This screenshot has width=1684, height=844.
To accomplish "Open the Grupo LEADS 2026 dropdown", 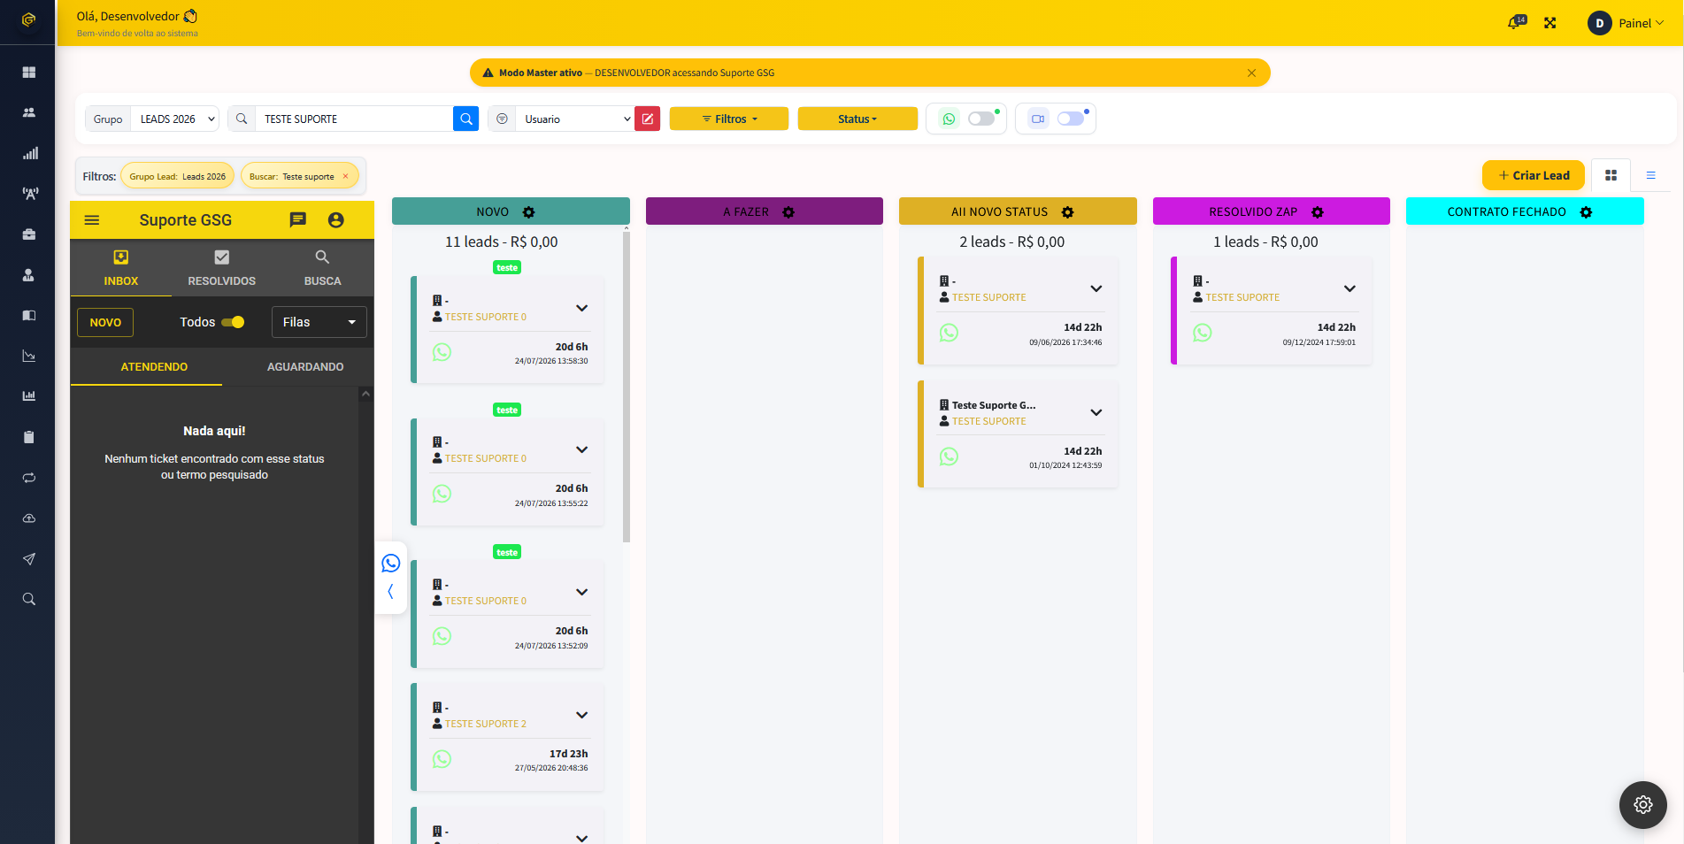I will coord(174,119).
